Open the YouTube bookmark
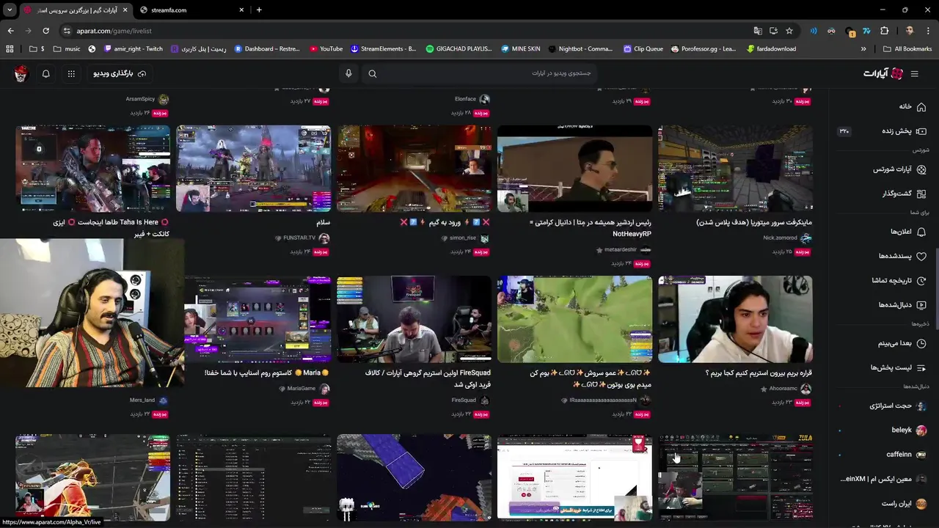Image resolution: width=939 pixels, height=528 pixels. tap(326, 49)
